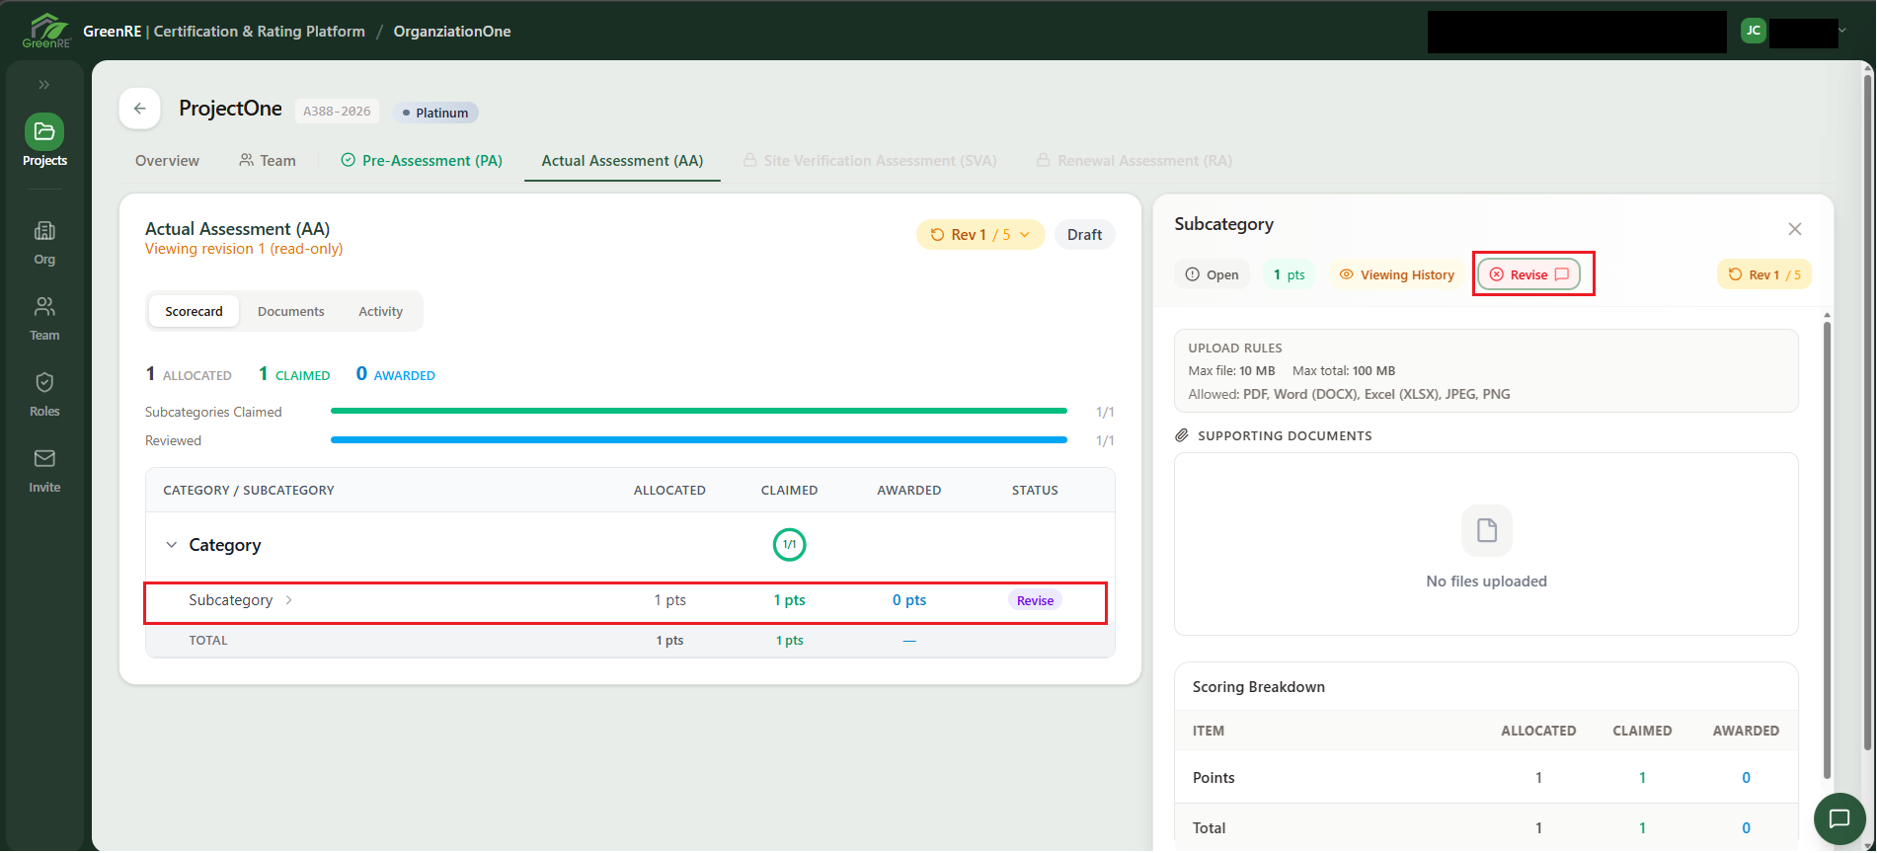Image resolution: width=1877 pixels, height=853 pixels.
Task: Switch to the Activity sub-tab
Action: 381,311
